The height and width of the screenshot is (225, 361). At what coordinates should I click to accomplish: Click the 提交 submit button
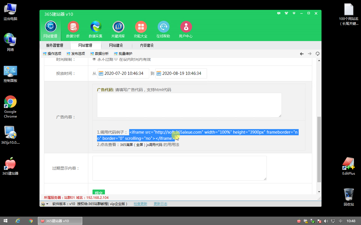pos(99,192)
